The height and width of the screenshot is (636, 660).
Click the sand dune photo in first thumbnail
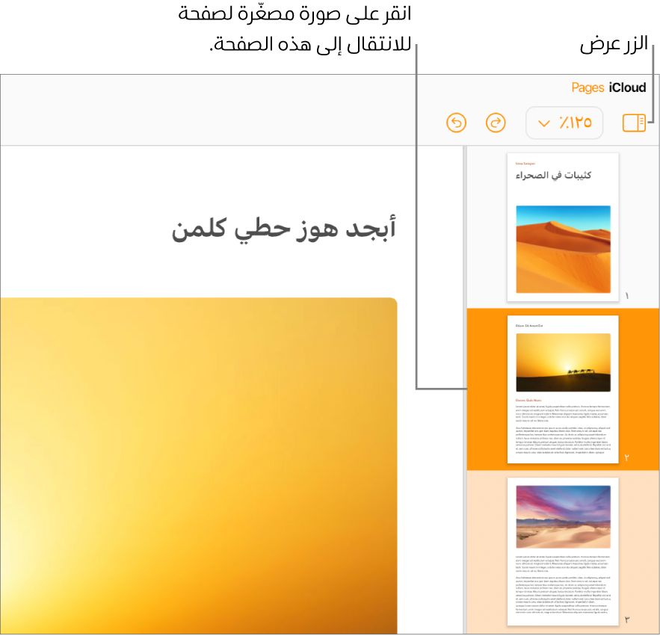click(x=563, y=249)
